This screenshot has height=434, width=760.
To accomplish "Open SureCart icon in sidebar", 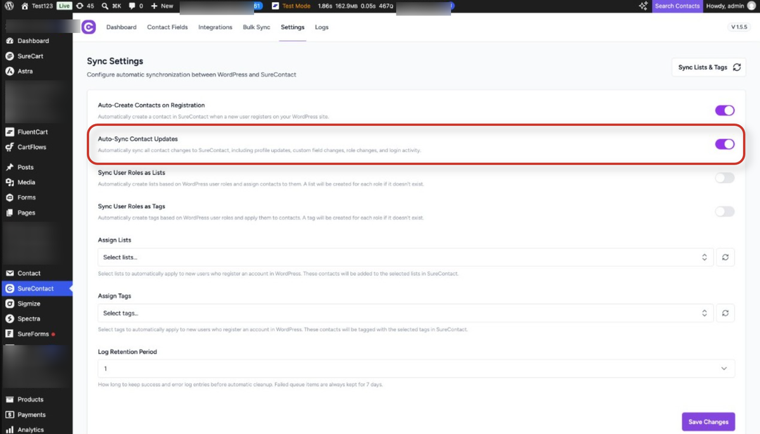I will click(9, 56).
